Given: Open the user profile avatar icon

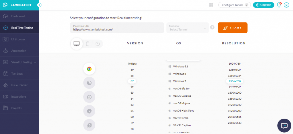Looking at the screenshot, I should (286, 5).
